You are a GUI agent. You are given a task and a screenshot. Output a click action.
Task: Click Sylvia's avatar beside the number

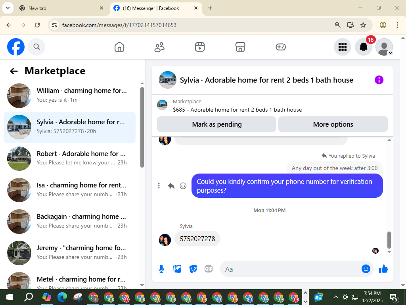coord(165,240)
